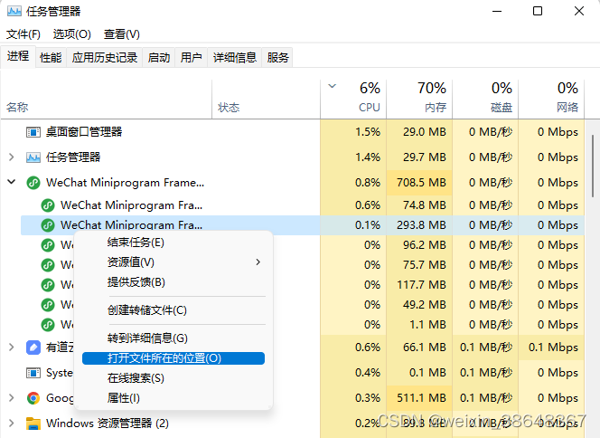Click the 1.5% CPU value
This screenshot has height=438, width=600.
pyautogui.click(x=368, y=132)
